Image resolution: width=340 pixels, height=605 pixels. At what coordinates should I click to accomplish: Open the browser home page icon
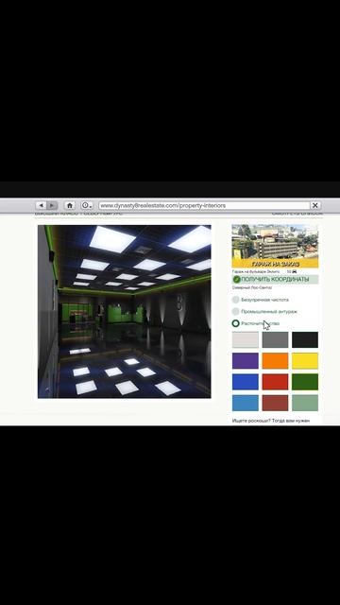(69, 206)
